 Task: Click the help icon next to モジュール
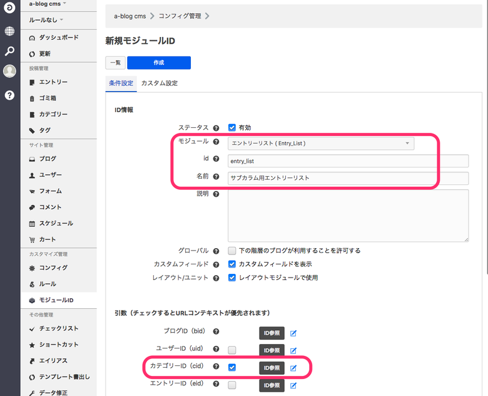tap(216, 142)
